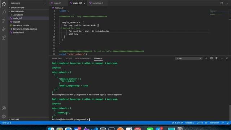Click line number 12 in the gutter
231x130 pixels.
[54, 43]
